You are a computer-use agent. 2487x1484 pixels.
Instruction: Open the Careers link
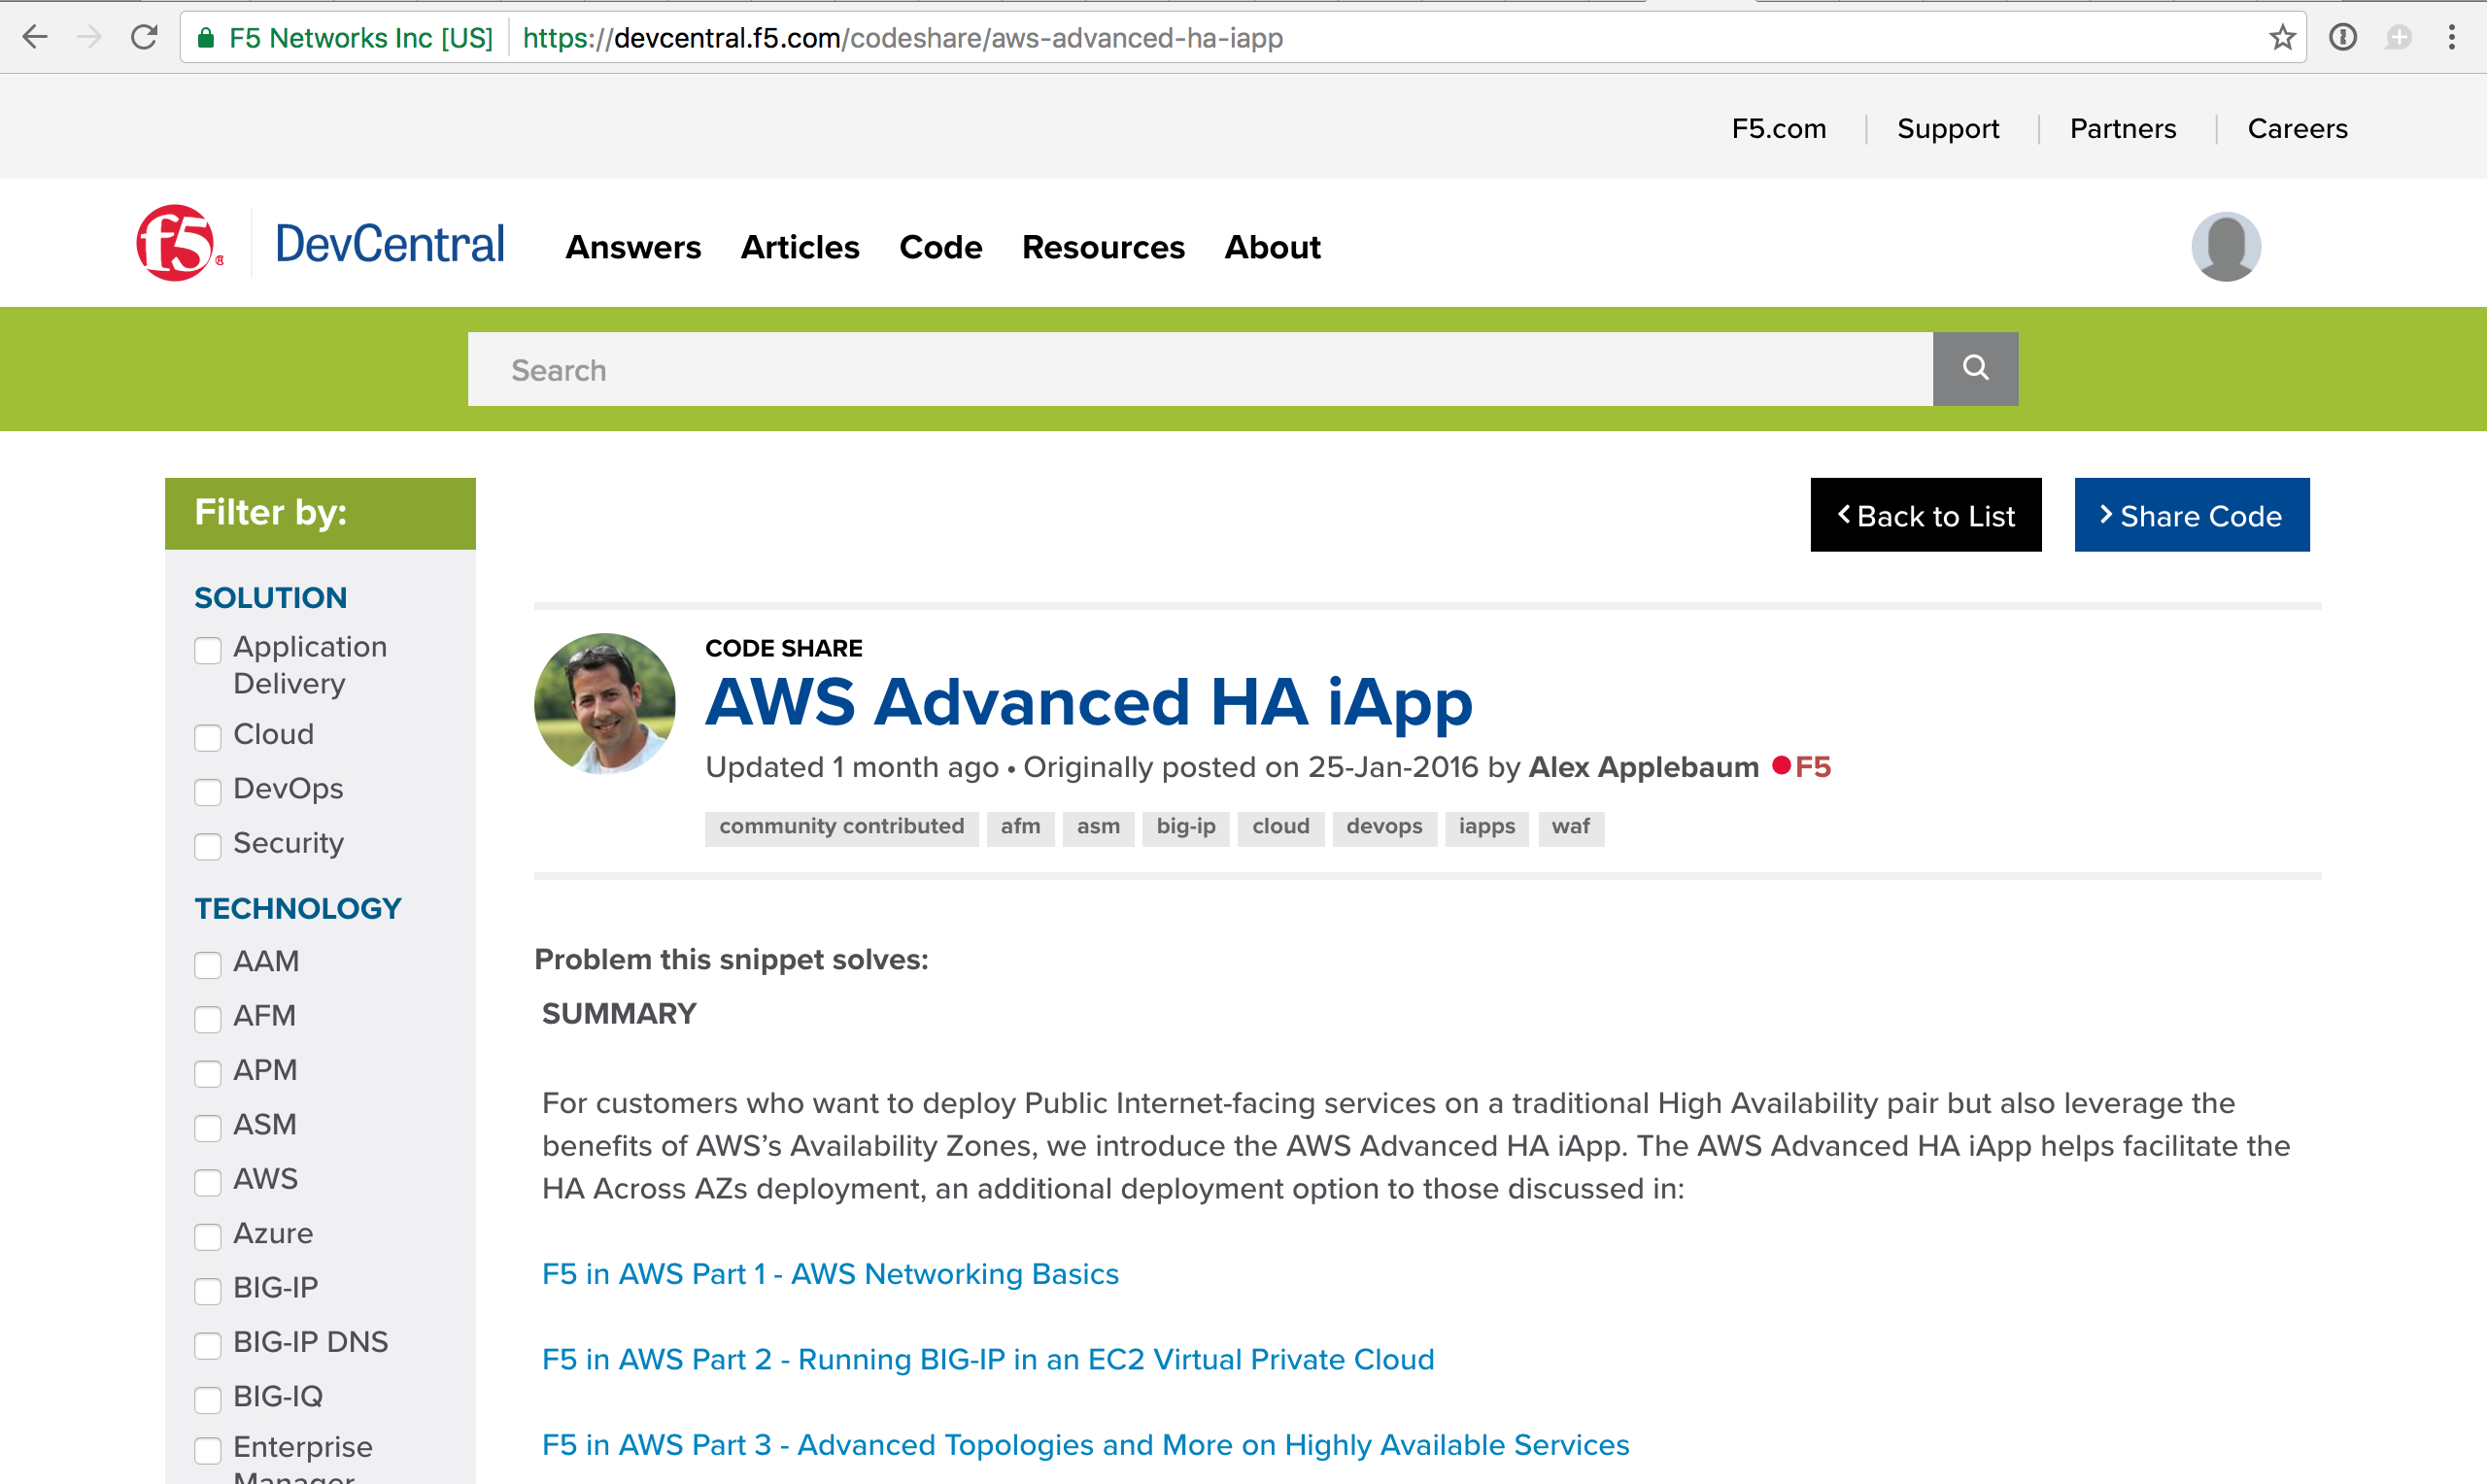[2297, 129]
